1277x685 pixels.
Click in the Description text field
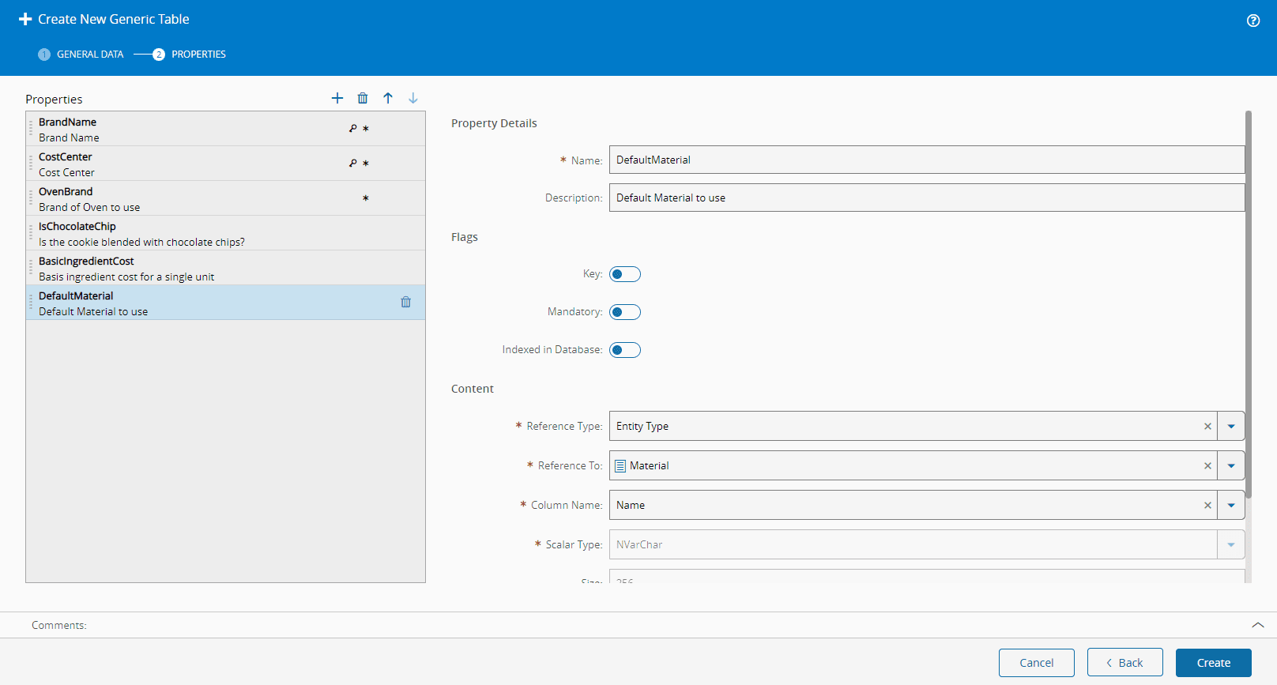click(x=926, y=198)
